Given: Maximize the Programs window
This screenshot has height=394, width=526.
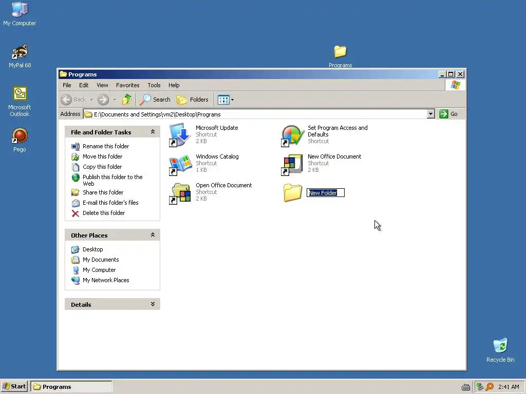Looking at the screenshot, I should coord(451,74).
